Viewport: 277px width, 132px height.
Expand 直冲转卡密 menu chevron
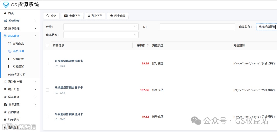(35, 82)
